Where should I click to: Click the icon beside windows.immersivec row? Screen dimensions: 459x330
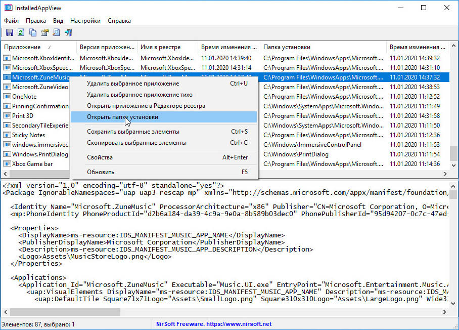coord(7,144)
